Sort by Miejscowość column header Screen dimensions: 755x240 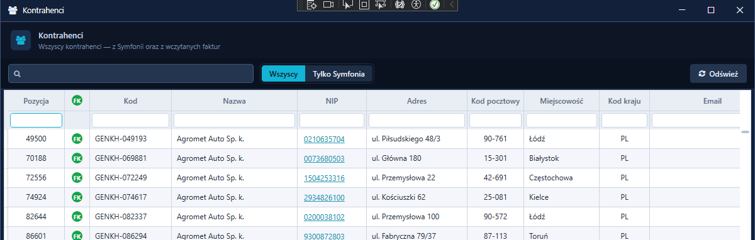point(561,101)
